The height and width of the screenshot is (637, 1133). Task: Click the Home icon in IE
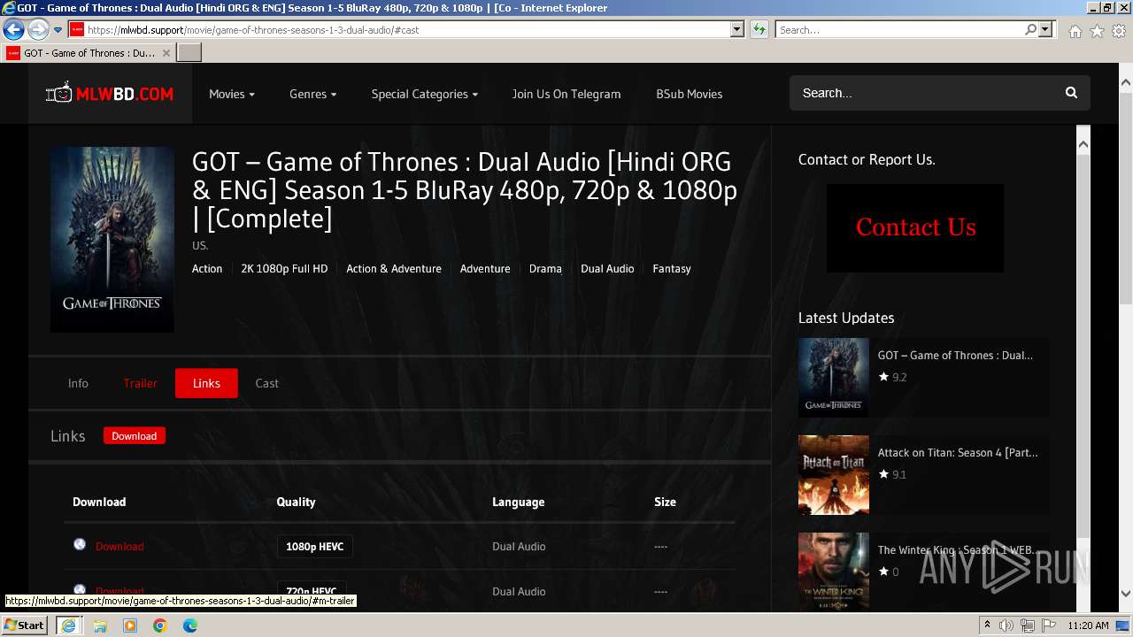click(x=1075, y=31)
